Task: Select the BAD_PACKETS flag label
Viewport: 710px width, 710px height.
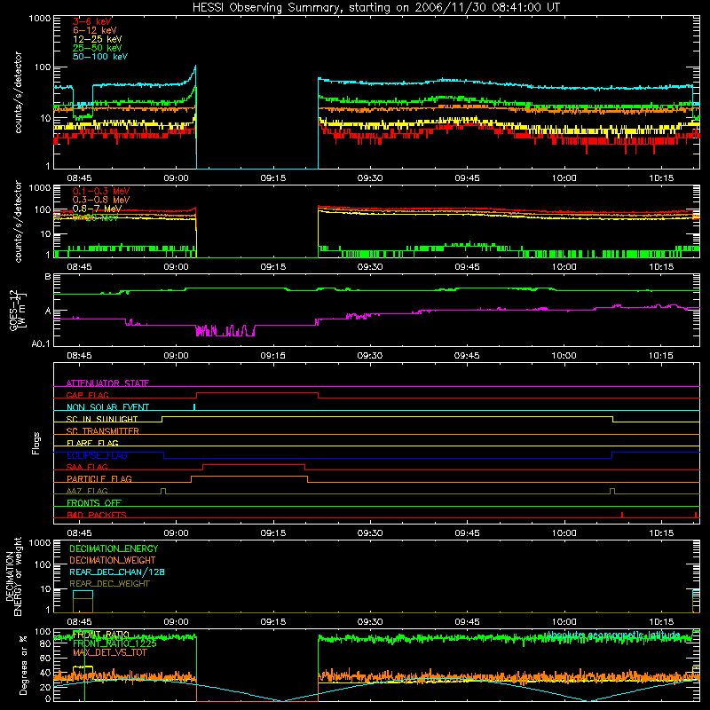Action: tap(97, 515)
